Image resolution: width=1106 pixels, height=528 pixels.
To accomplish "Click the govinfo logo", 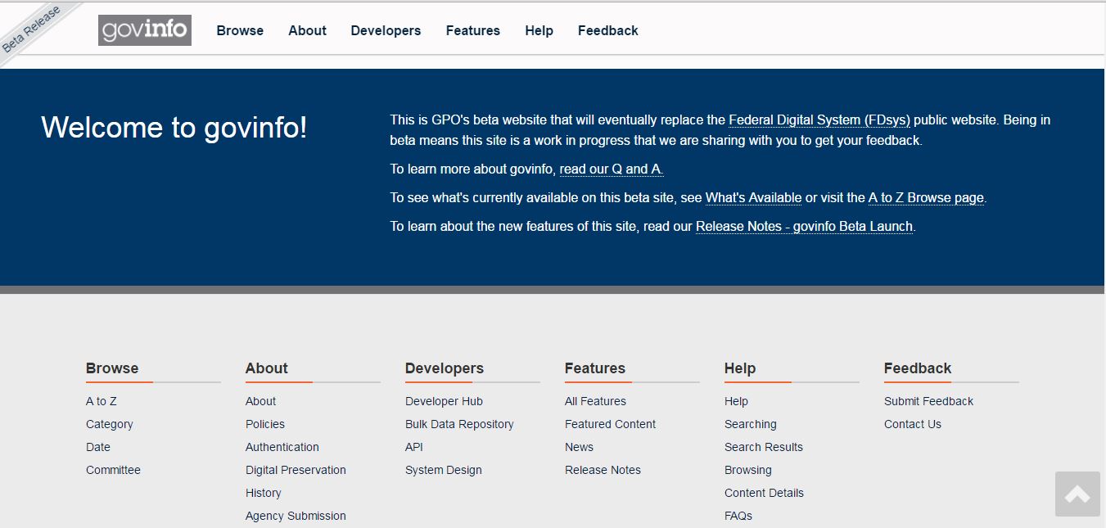I will [x=145, y=30].
